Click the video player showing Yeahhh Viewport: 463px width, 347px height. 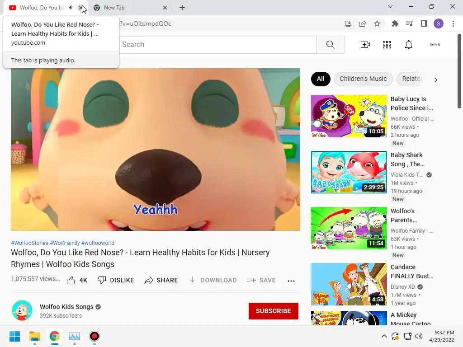pos(156,150)
